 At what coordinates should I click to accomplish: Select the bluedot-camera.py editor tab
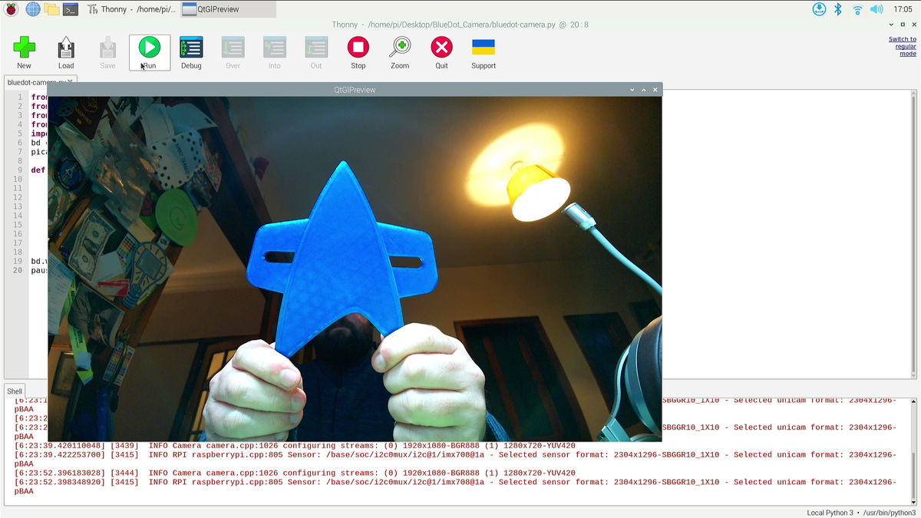click(x=35, y=81)
